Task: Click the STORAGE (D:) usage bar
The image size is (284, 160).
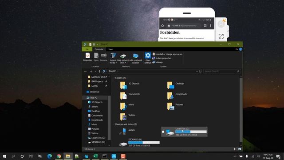Action: pyautogui.click(x=144, y=143)
